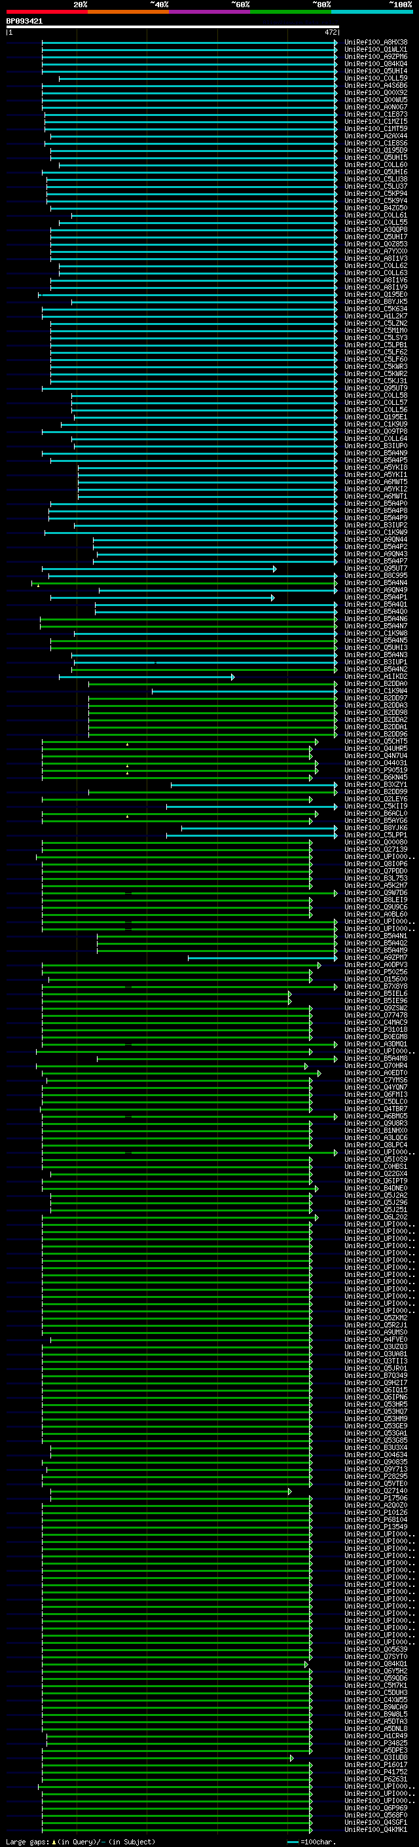The width and height of the screenshot is (419, 1847).
Task: Click the UniRef100_B8YJK6 label
Action: [376, 828]
